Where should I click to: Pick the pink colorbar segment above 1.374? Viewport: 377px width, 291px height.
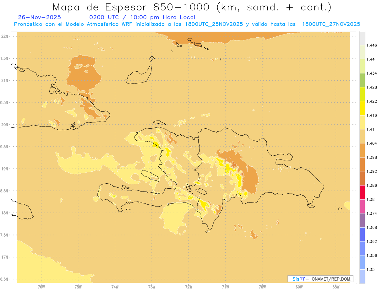(x=362, y=206)
